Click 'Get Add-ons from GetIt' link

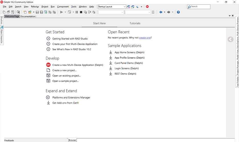[x=65, y=103]
